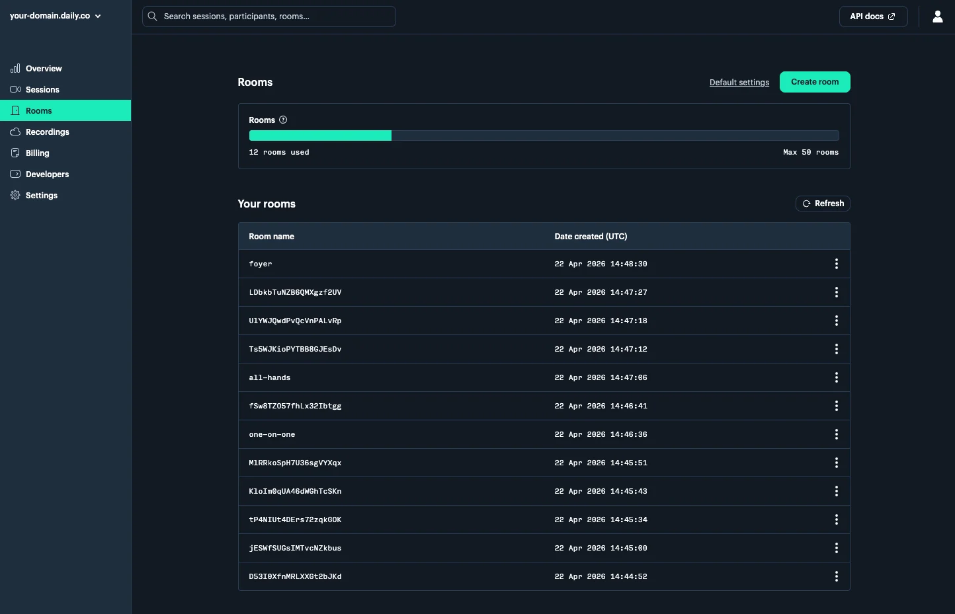Image resolution: width=955 pixels, height=614 pixels.
Task: Open Sessions in the sidebar
Action: pyautogui.click(x=65, y=89)
